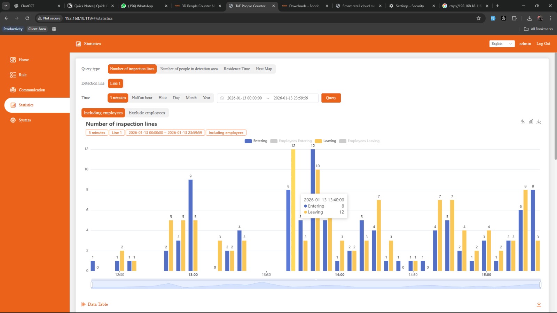Select Exclude employees option
The image size is (557, 313).
pyautogui.click(x=147, y=113)
